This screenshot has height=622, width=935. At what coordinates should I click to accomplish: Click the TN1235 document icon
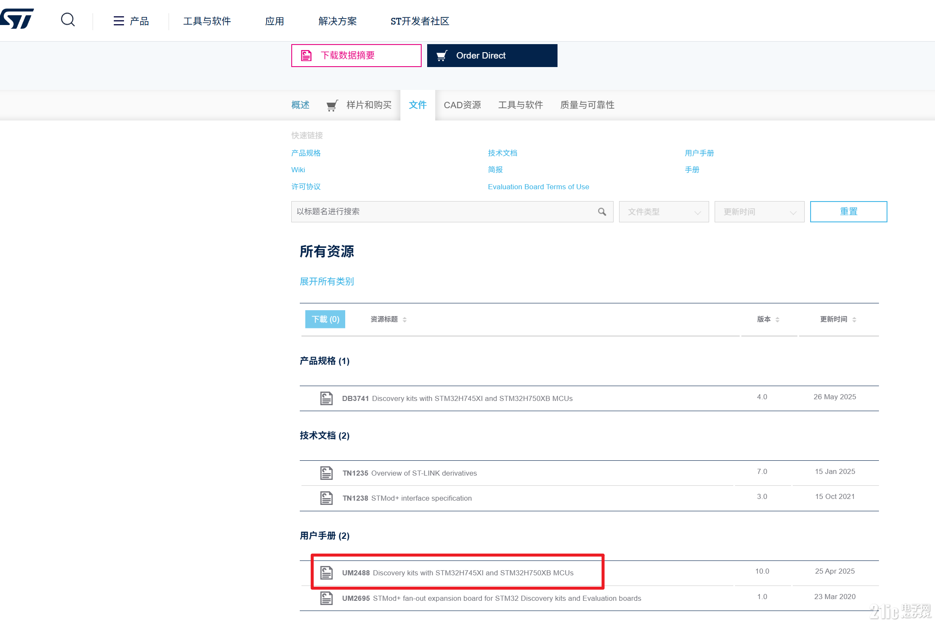coord(327,473)
